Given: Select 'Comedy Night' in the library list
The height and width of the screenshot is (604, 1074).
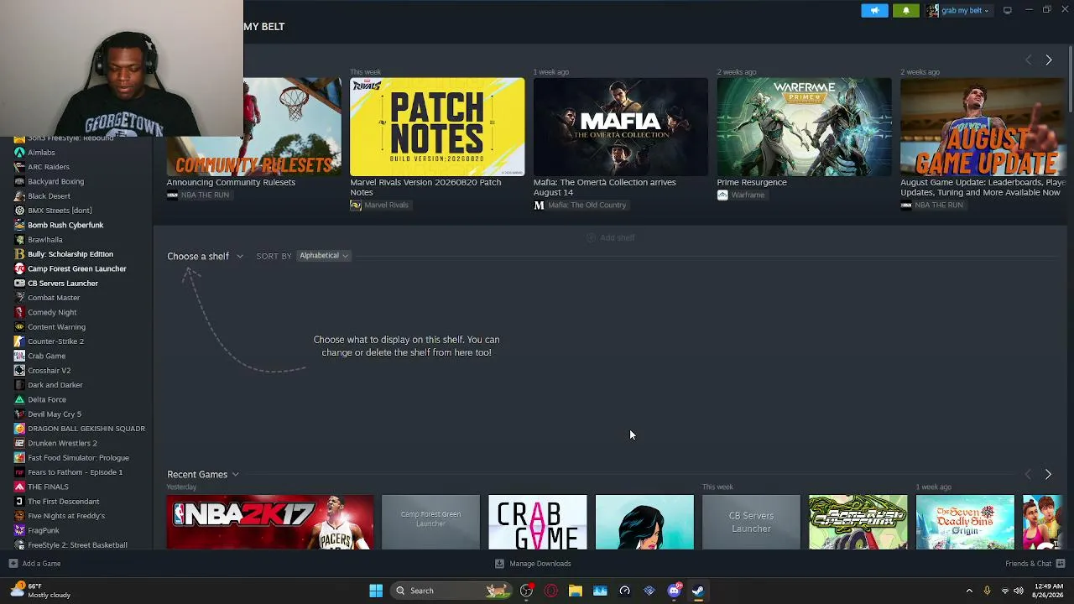Looking at the screenshot, I should tap(52, 312).
